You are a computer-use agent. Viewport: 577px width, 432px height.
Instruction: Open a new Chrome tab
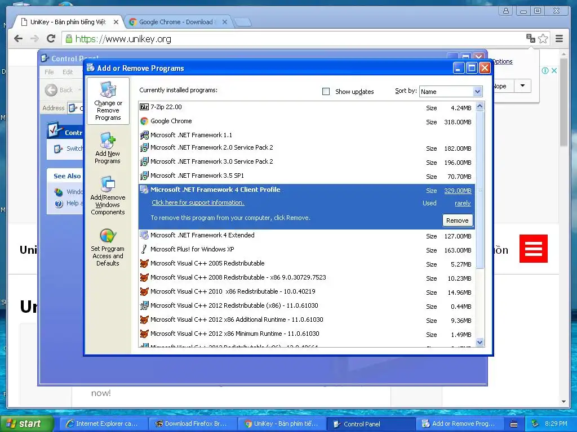[x=242, y=22]
